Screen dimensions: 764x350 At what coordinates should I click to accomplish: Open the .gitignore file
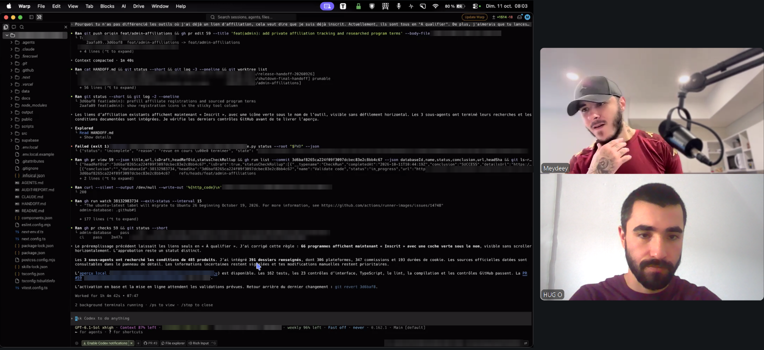click(x=35, y=168)
